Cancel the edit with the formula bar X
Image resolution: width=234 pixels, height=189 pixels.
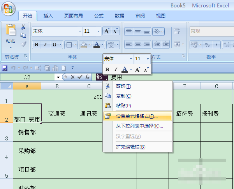pos(73,77)
